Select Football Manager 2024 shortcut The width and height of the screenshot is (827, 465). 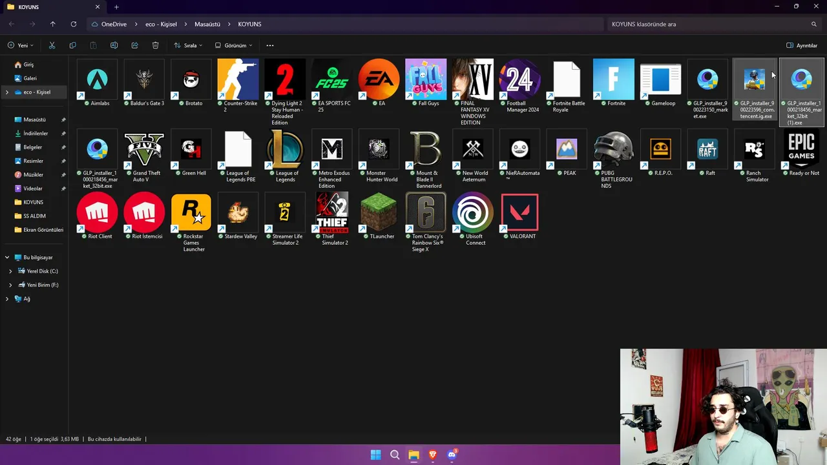[x=519, y=79]
